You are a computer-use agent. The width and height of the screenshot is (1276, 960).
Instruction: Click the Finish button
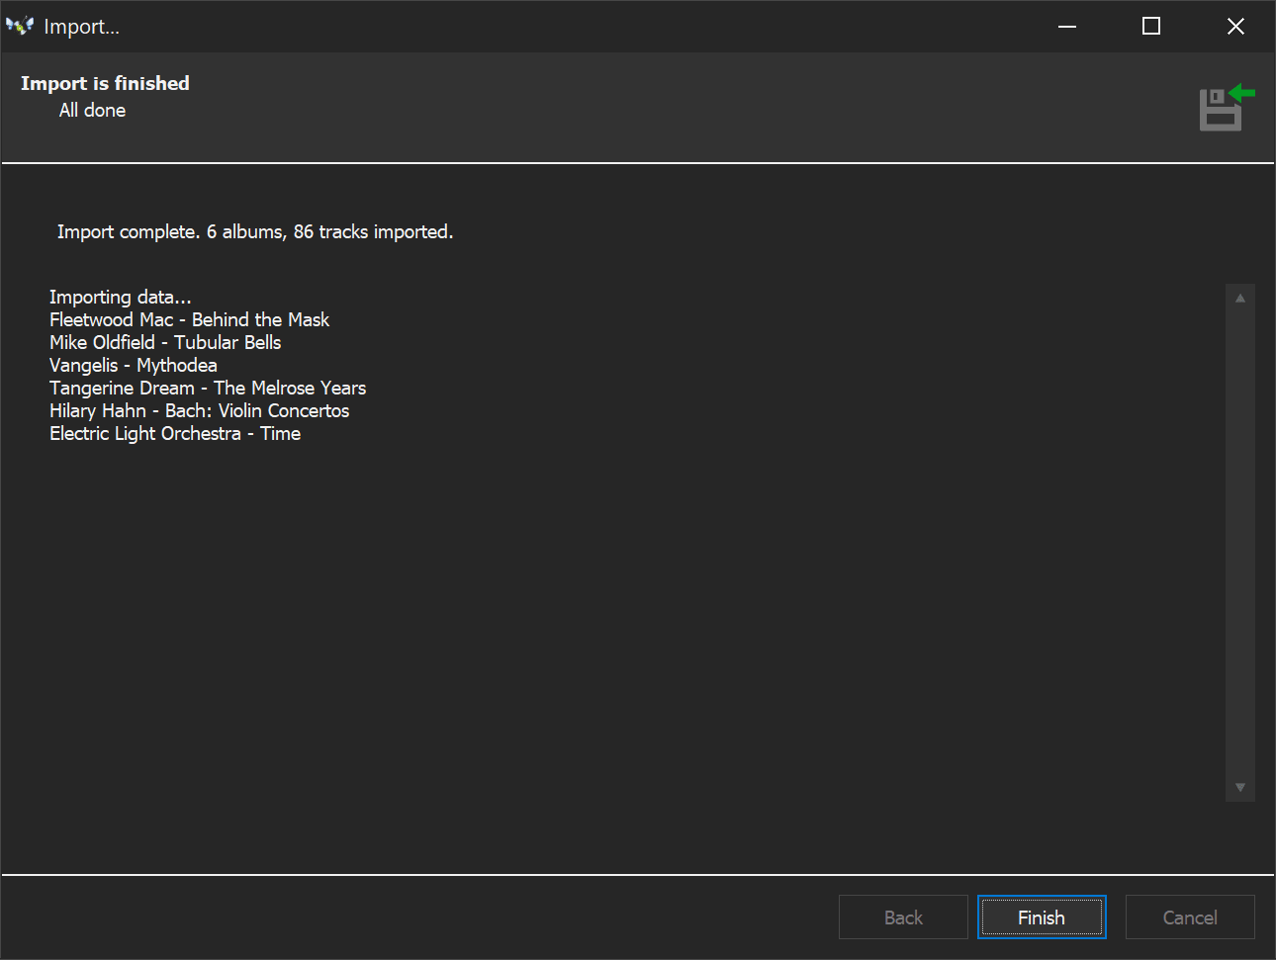[x=1041, y=917]
